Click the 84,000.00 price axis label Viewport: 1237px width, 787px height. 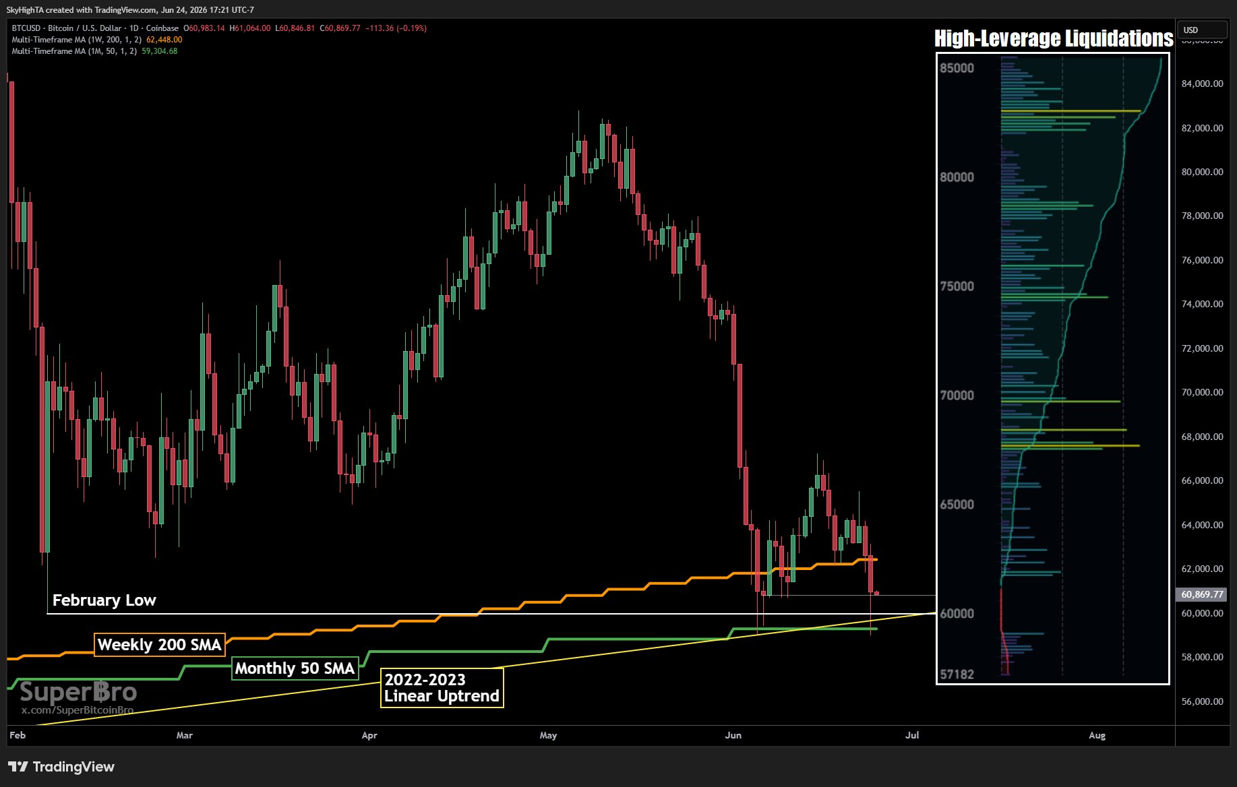[1202, 84]
